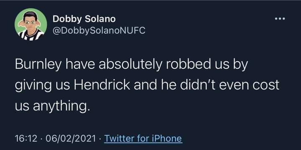This screenshot has height=150, width=301.
Task: Click the word anything in tweet
Action: pyautogui.click(x=61, y=105)
